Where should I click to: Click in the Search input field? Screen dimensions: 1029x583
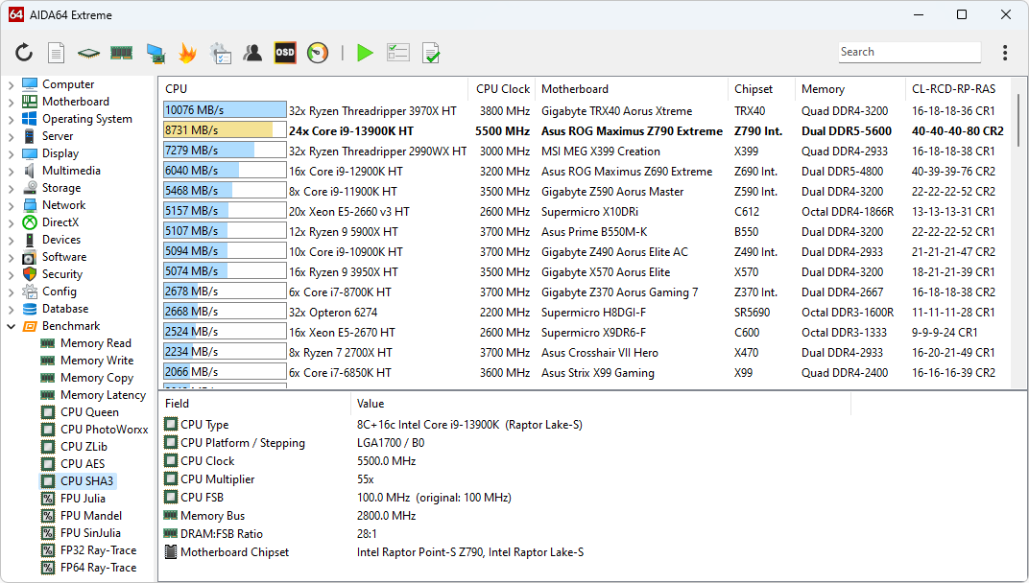908,53
